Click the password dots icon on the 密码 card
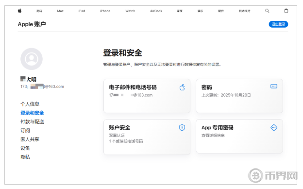303x189 pixels. coord(274,86)
